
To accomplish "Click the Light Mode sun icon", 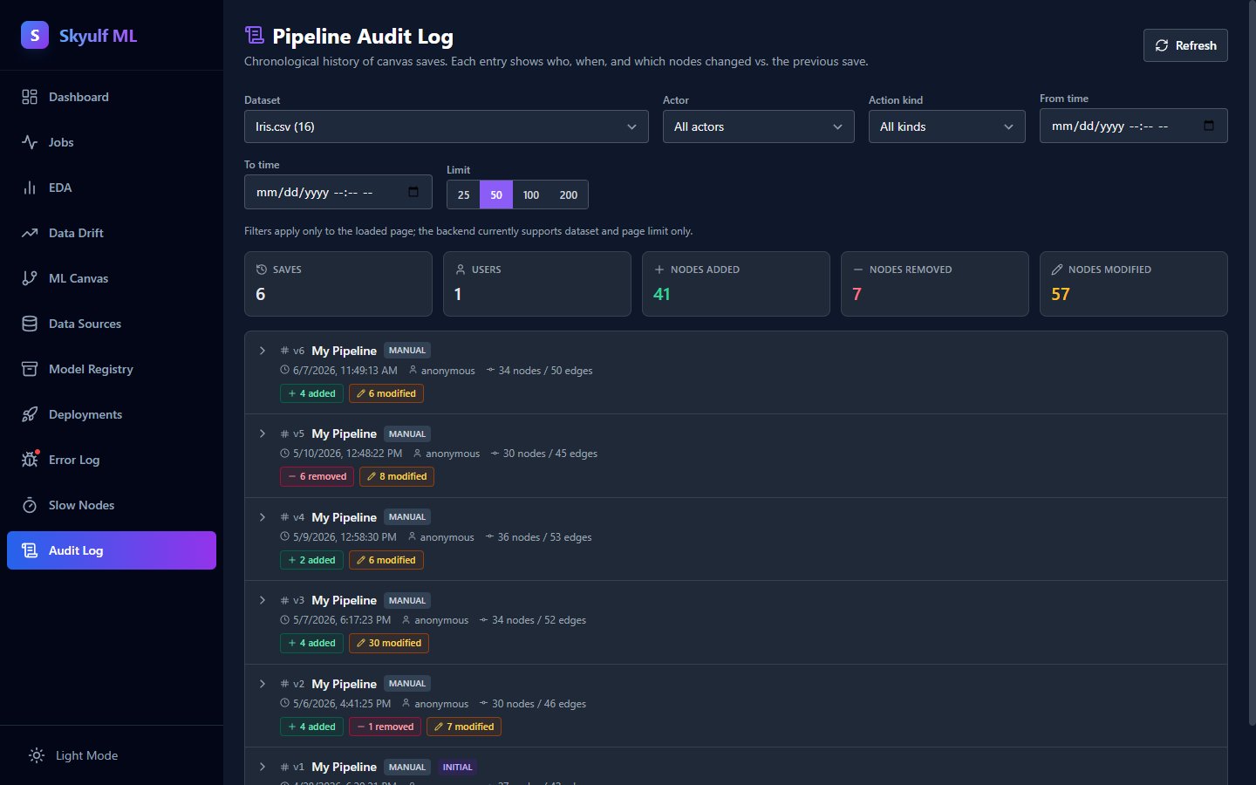I will point(37,755).
